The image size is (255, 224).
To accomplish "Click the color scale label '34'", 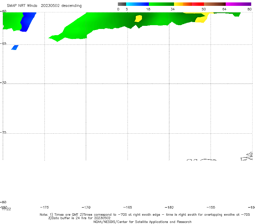I will pyautogui.click(x=173, y=9).
